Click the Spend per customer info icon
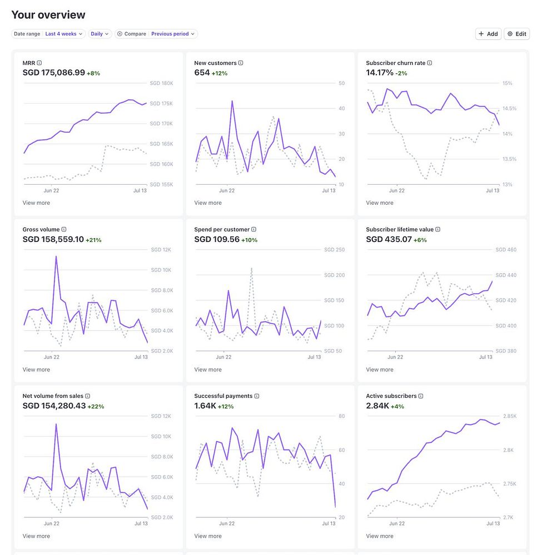The image size is (542, 555). point(254,229)
